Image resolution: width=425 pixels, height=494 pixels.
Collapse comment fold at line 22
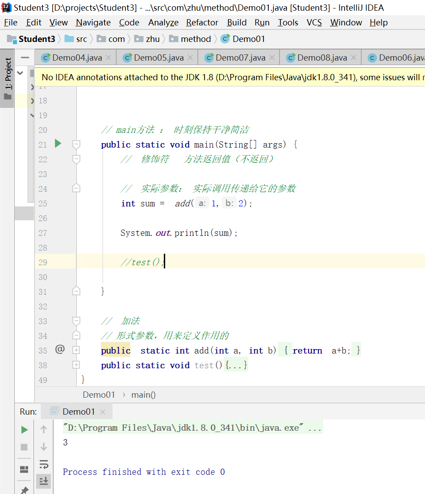tap(76, 159)
